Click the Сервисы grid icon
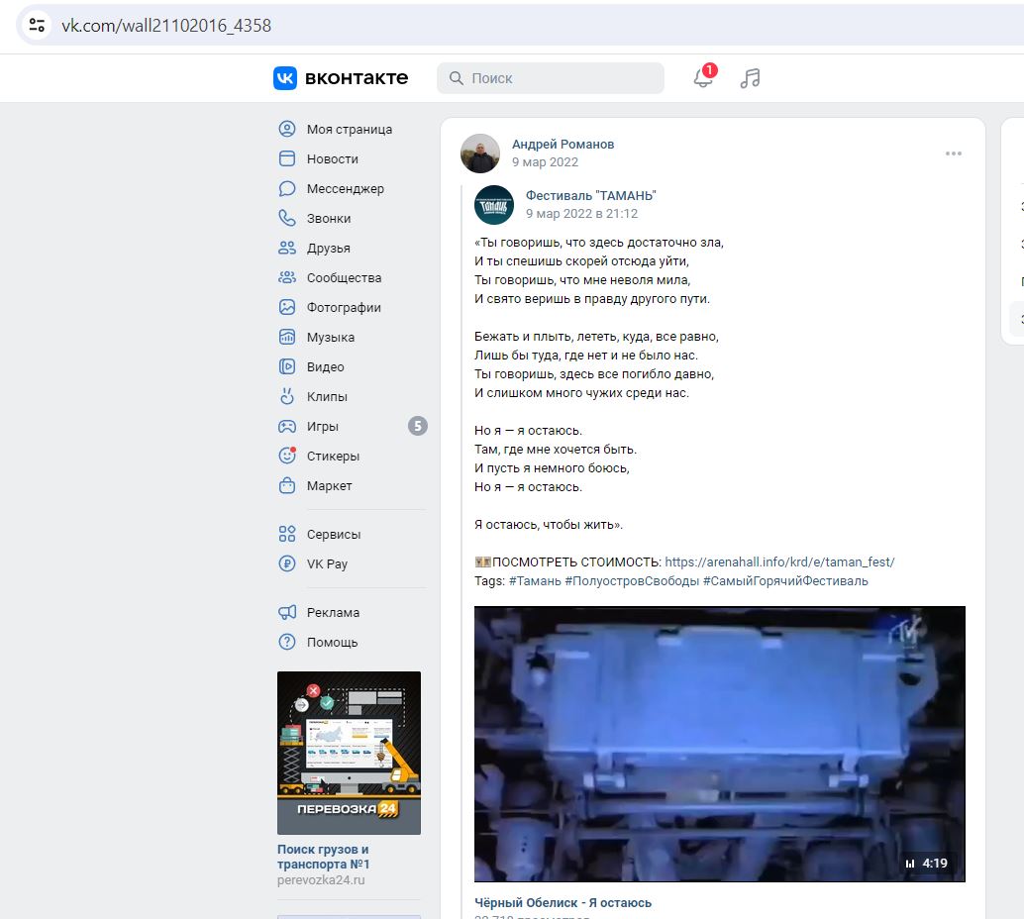 pos(286,534)
